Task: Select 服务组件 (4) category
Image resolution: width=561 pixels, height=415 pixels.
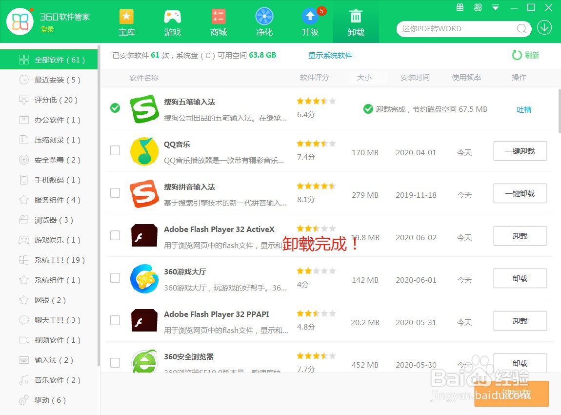Action: tap(49, 200)
